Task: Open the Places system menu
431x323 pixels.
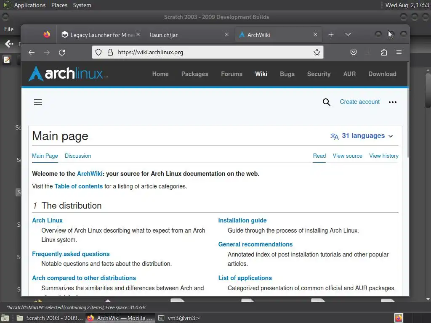Action: (59, 5)
